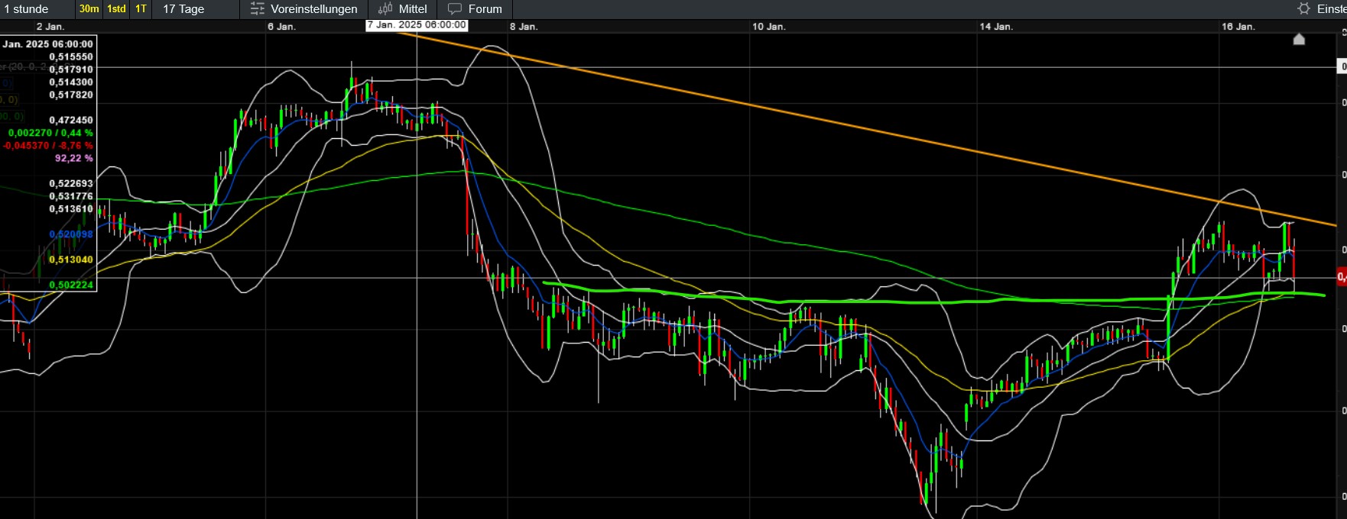
Task: Click the candlestick icon beside Mittel
Action: 385,9
